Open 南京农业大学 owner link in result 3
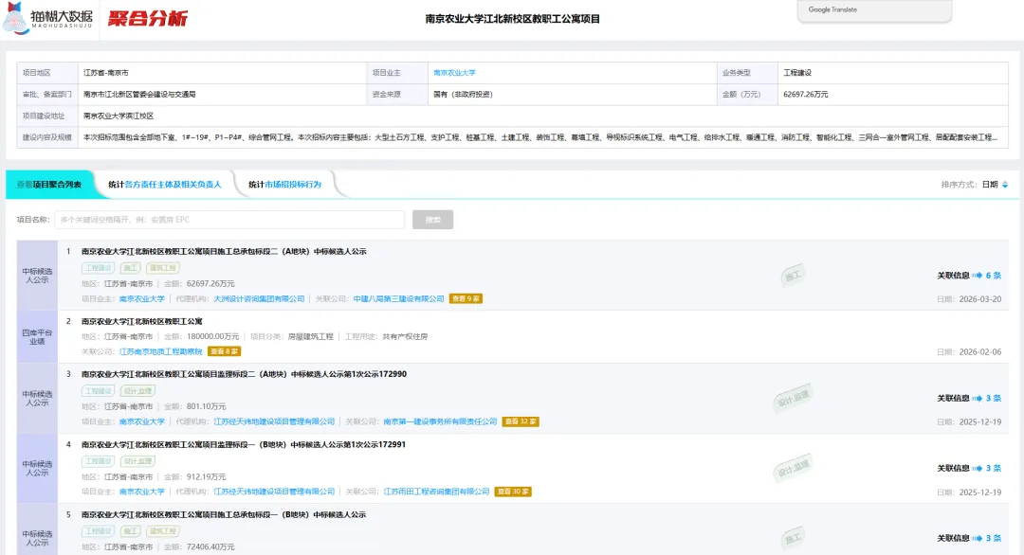Image resolution: width=1024 pixels, height=555 pixels. (141, 422)
